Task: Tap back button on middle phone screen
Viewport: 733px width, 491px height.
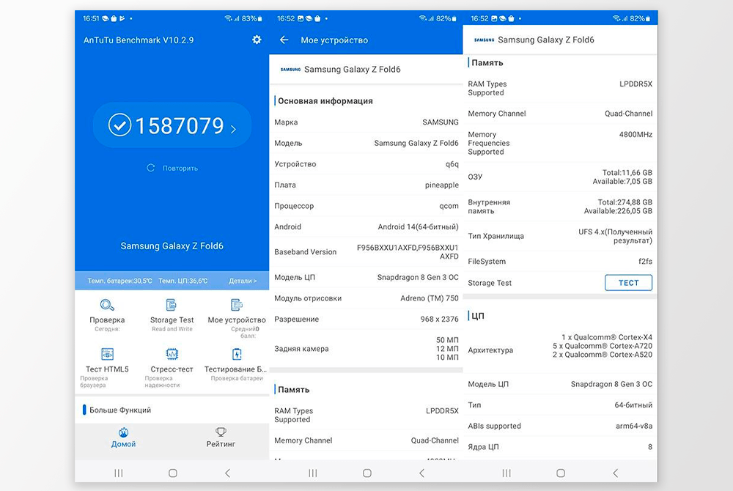Action: [421, 473]
